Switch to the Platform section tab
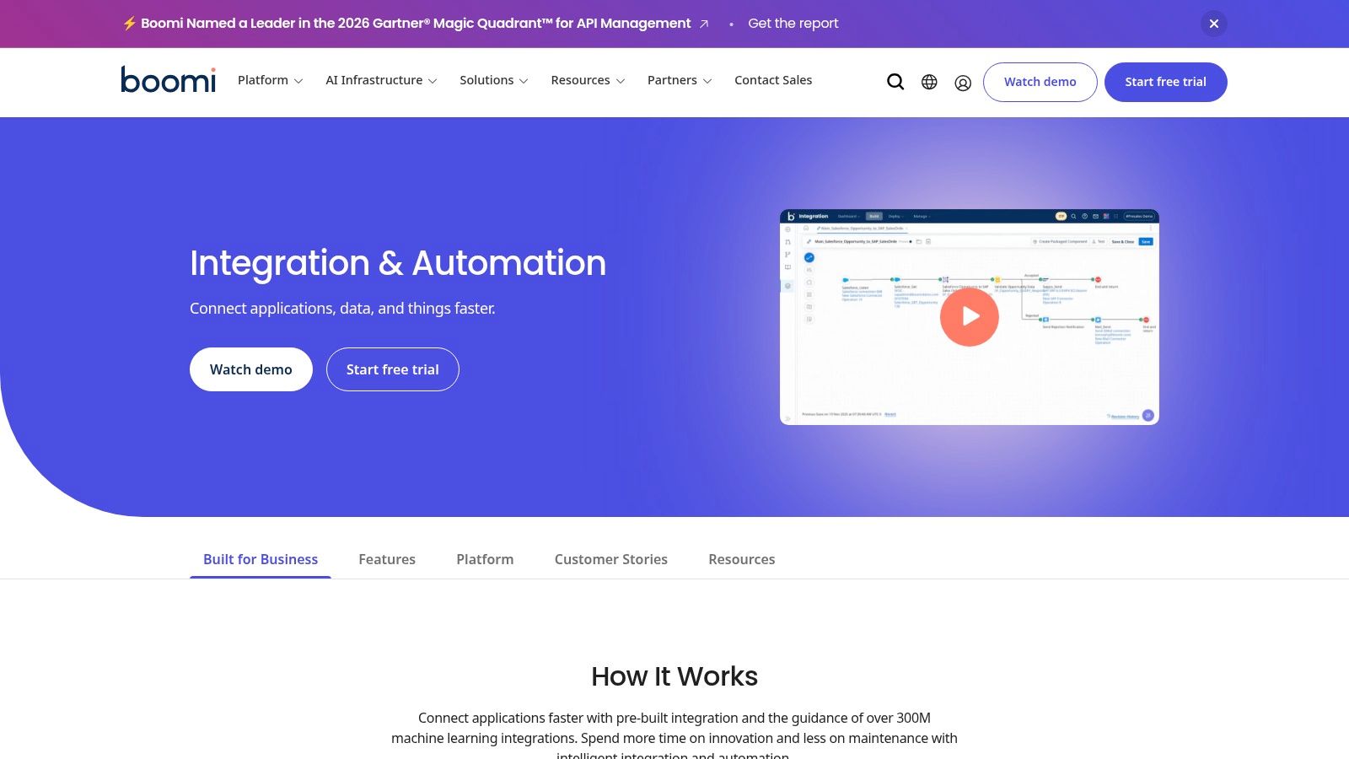 tap(485, 559)
